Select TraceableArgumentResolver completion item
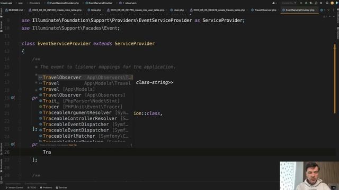 (85, 112)
